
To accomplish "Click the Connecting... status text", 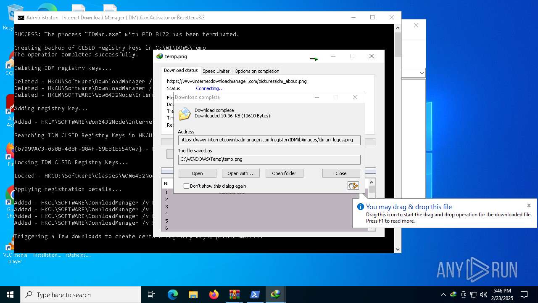I will [x=210, y=88].
